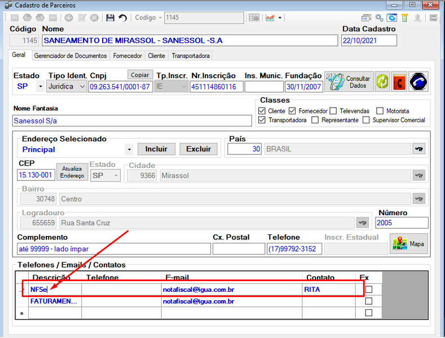
Task: Edit record pencil icon in toolbar
Action: [x=82, y=18]
